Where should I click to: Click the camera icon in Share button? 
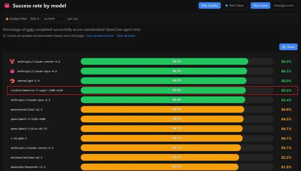tap(284, 47)
